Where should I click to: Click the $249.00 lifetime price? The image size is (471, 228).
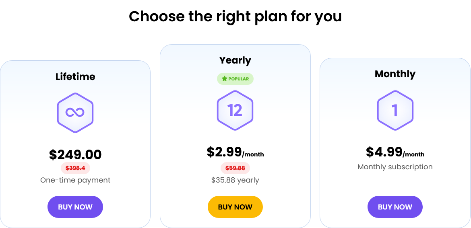tap(75, 154)
